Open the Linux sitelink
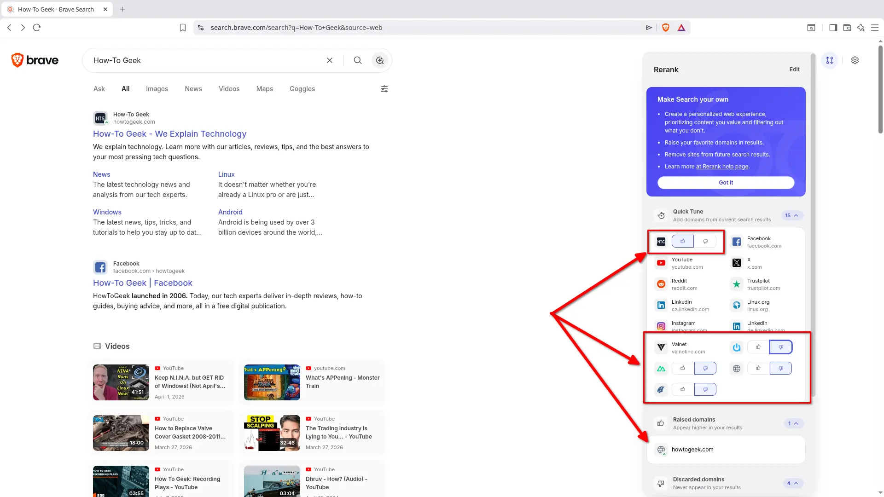The width and height of the screenshot is (884, 497). (226, 174)
